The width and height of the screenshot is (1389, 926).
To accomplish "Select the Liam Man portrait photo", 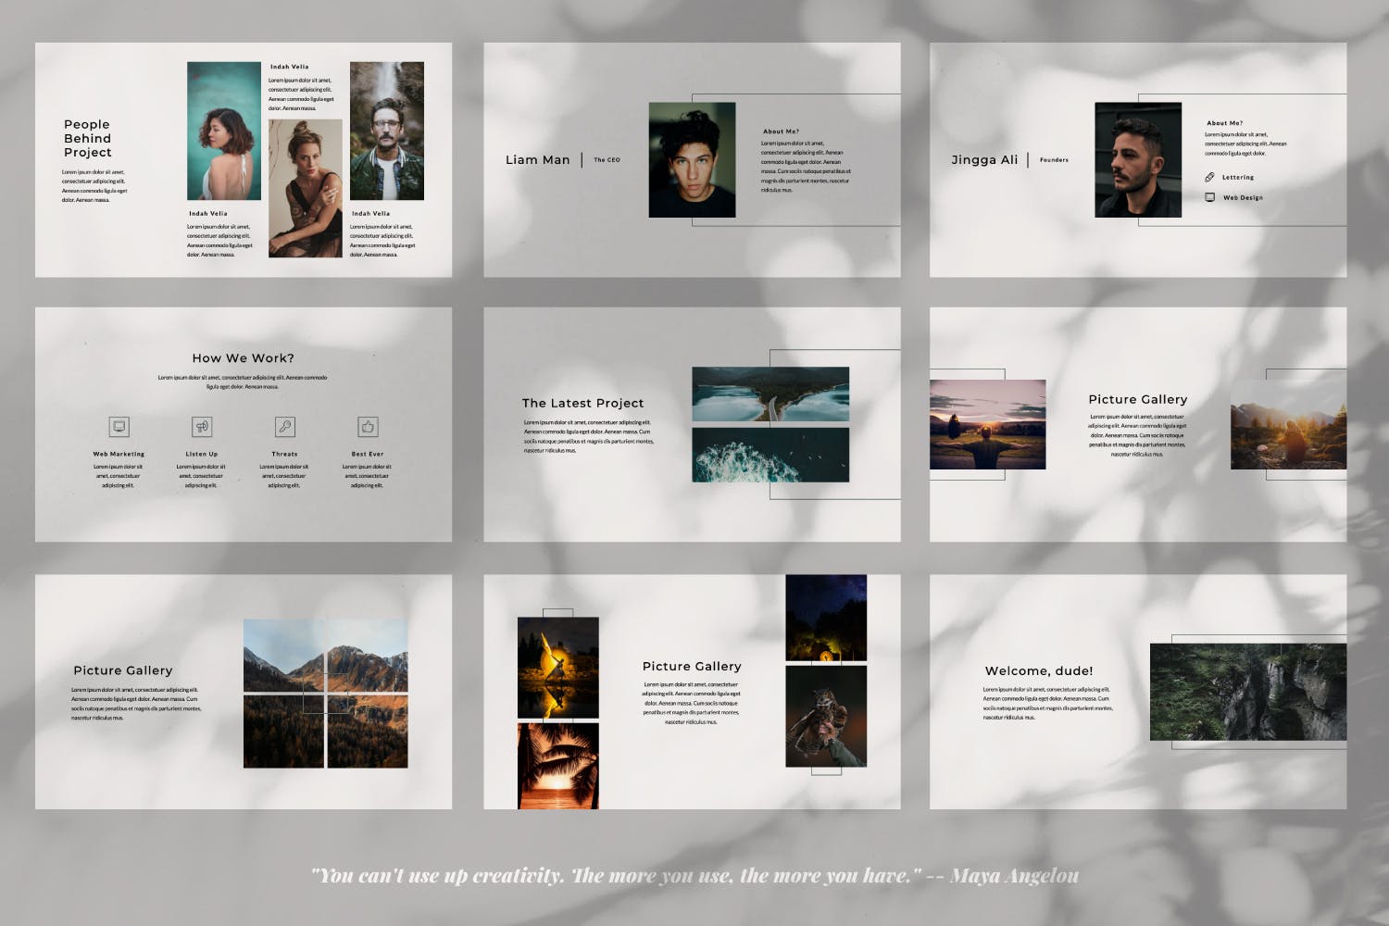I will (692, 160).
